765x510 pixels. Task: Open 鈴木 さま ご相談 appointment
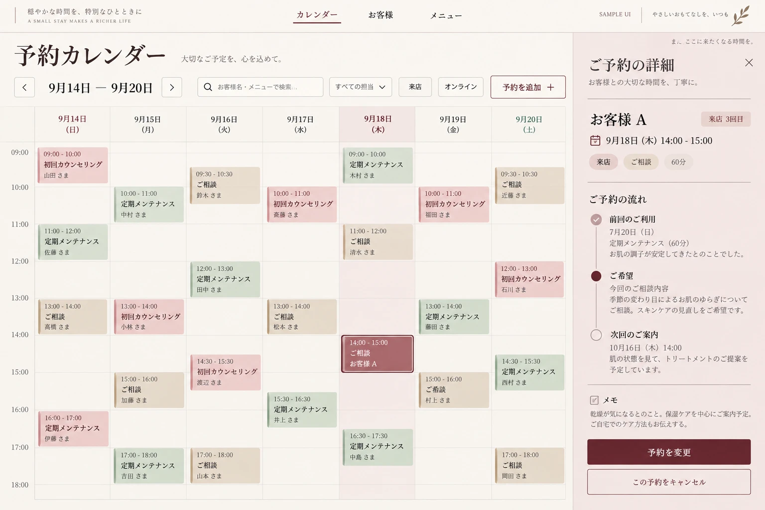pyautogui.click(x=225, y=185)
